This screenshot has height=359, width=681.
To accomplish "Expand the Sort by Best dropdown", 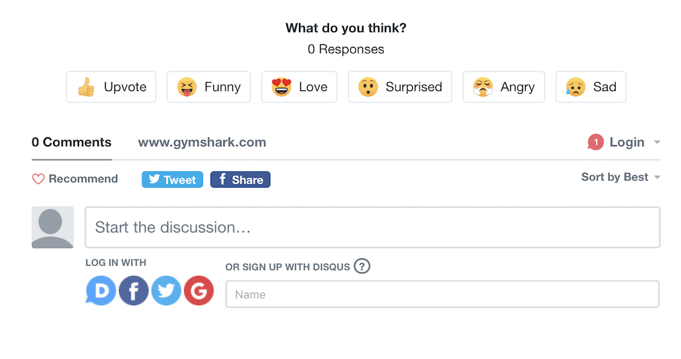I will tap(620, 177).
